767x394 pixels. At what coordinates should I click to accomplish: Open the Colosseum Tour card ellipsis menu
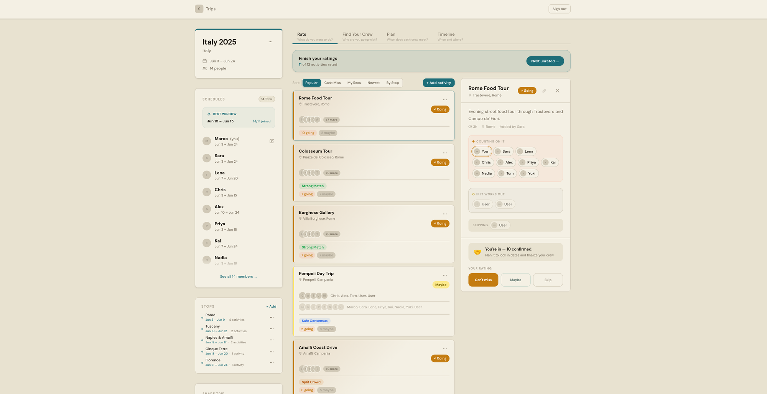(x=445, y=153)
